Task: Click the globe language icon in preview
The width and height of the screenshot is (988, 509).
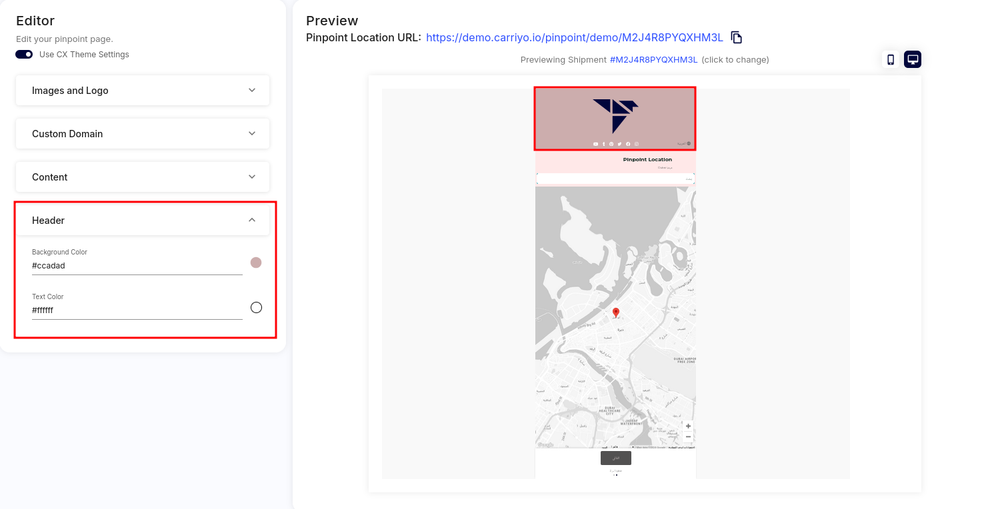Action: 689,143
